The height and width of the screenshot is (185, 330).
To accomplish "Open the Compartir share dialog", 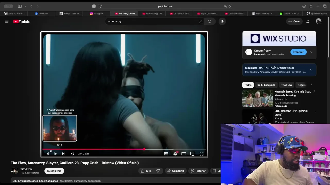I will pos(175,171).
